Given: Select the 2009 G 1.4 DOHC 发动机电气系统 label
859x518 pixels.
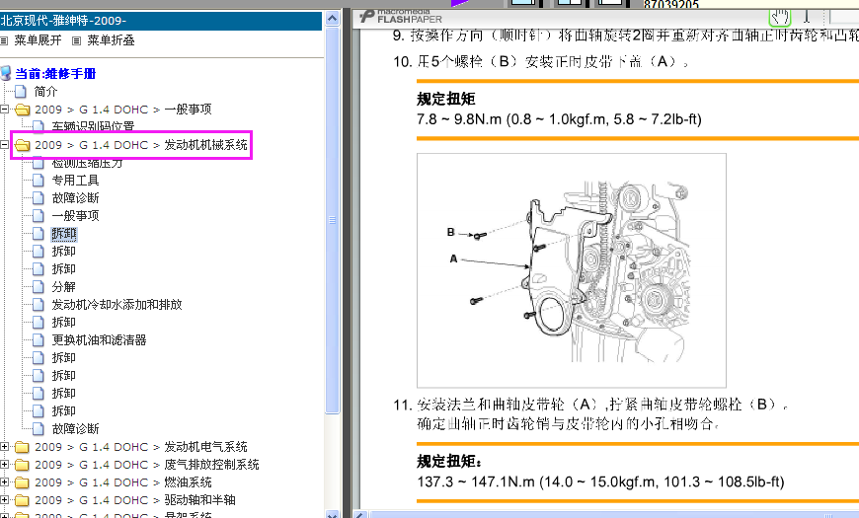Looking at the screenshot, I should coord(141,447).
